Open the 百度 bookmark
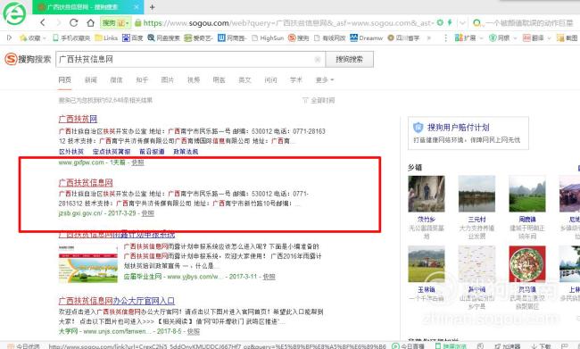Image resolution: width=580 pixels, height=349 pixels. pos(132,37)
